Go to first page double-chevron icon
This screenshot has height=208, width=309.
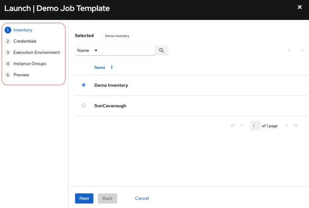coord(233,126)
